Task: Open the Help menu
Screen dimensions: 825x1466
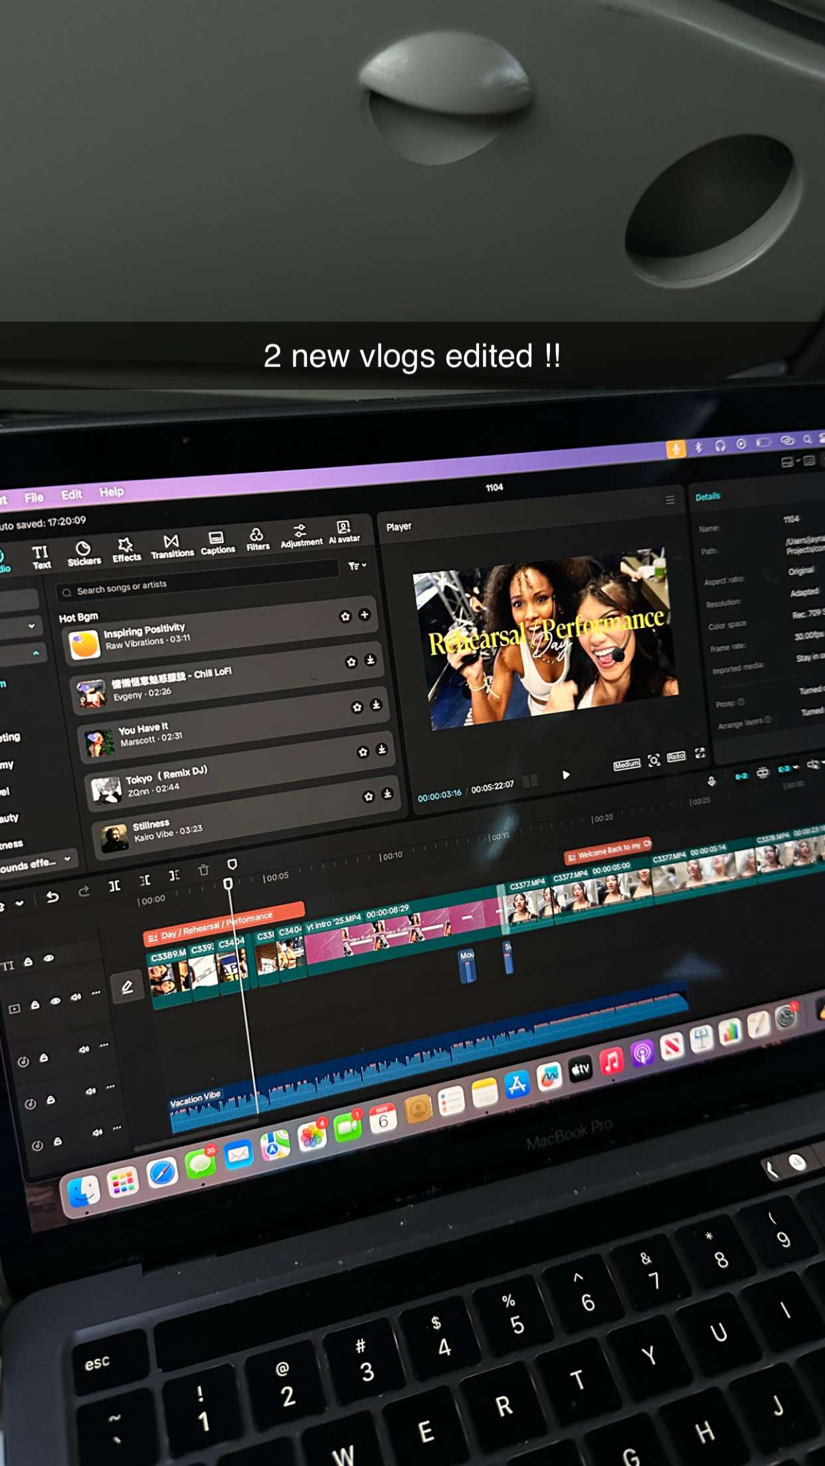Action: pos(112,492)
